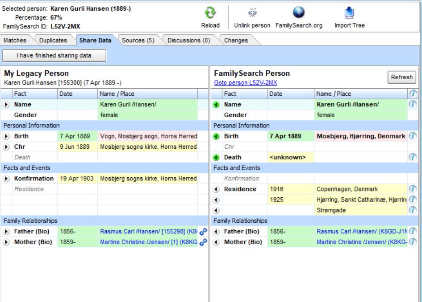Select residence place Copenhagen, Denmark
Screen dimensions: 422x302
361,189
